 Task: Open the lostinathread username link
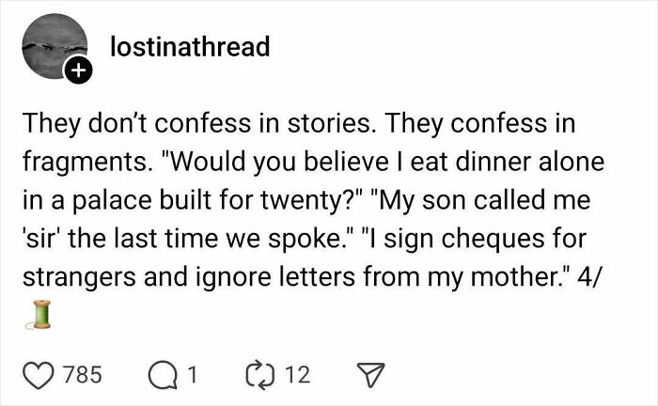pos(190,46)
